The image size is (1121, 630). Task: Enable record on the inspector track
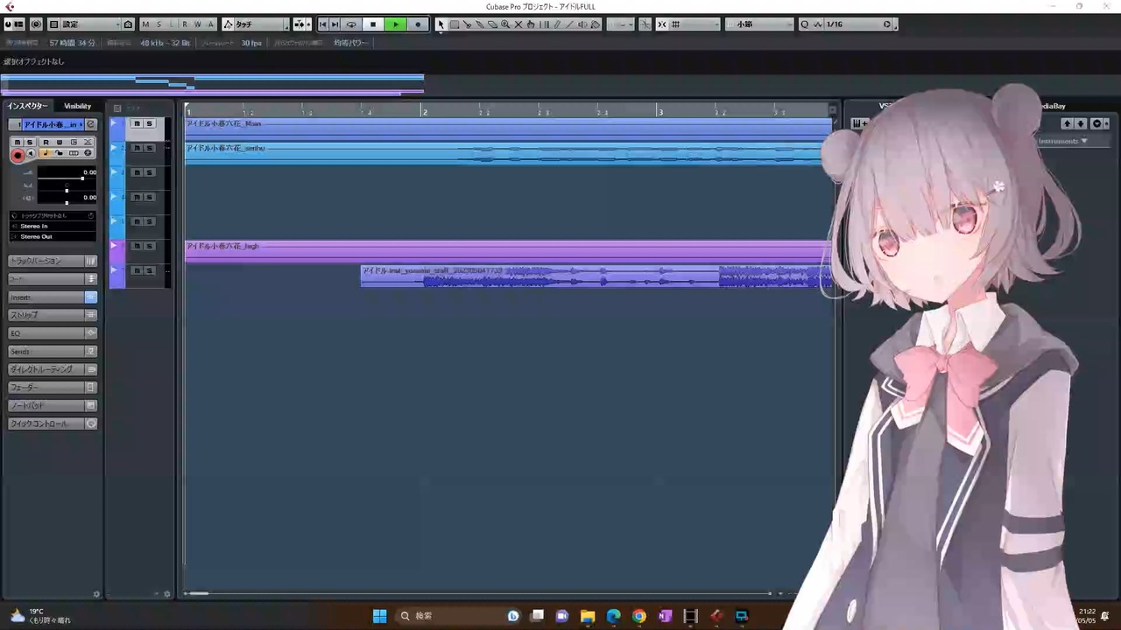tap(17, 155)
